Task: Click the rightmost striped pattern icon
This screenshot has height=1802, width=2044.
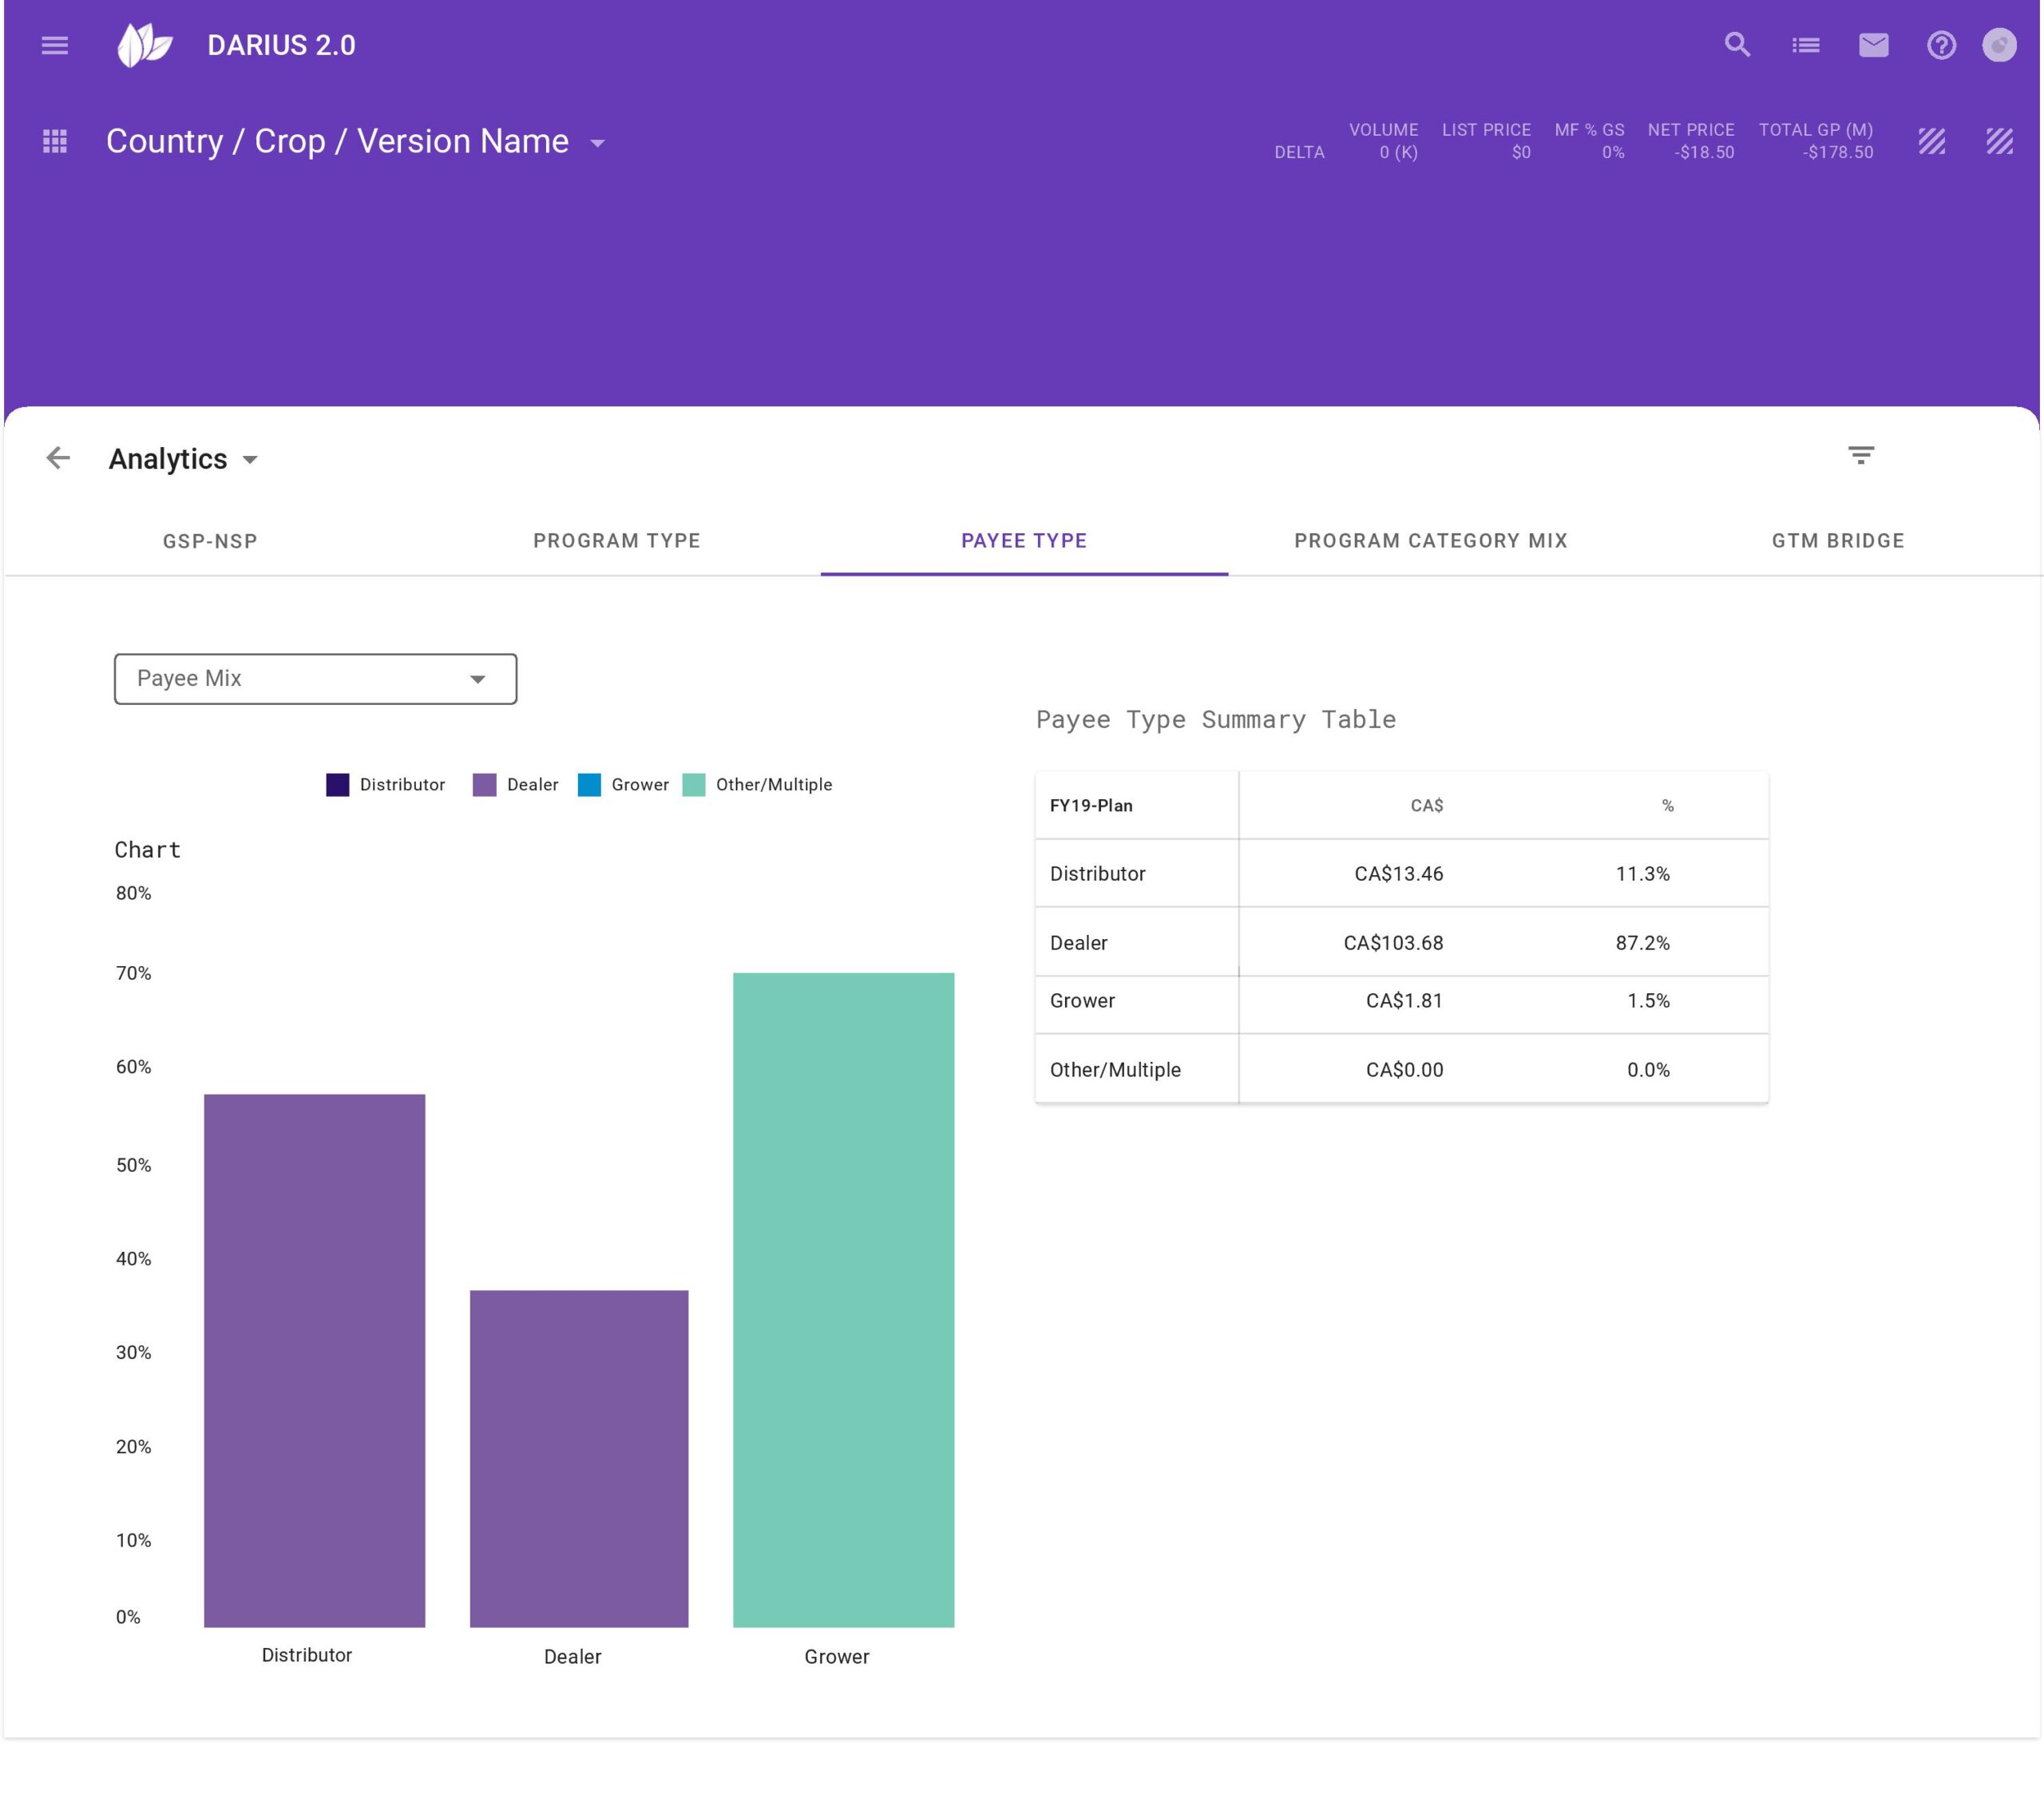Action: tap(1999, 141)
